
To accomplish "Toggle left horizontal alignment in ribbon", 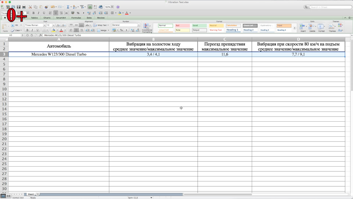I will point(71,30).
